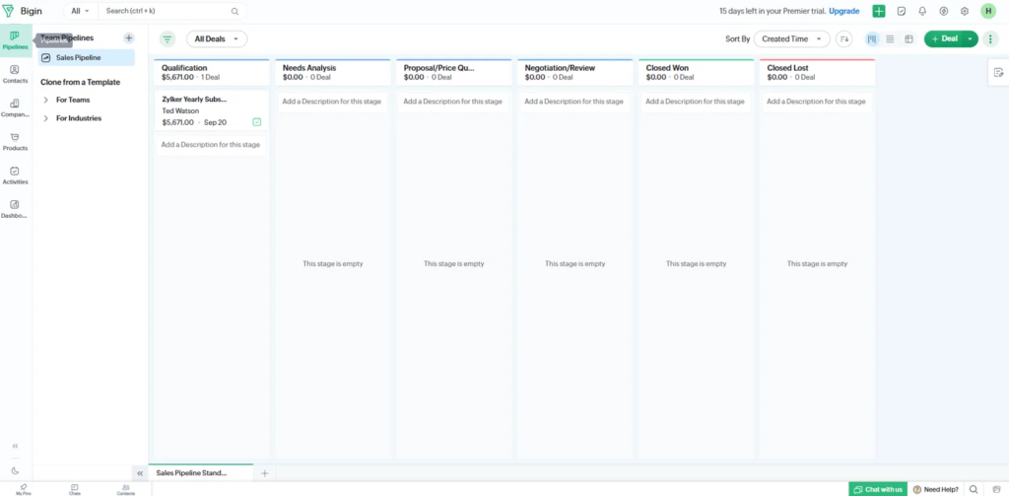The image size is (1009, 496).
Task: Open the Zylker Yearly Subs... deal card
Action: (211, 110)
